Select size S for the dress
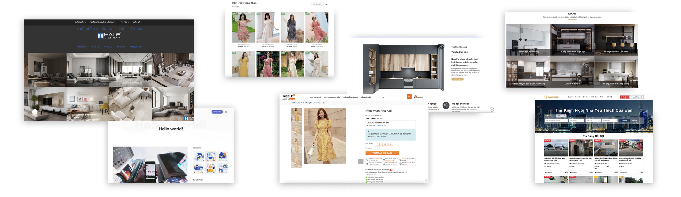 pyautogui.click(x=379, y=144)
